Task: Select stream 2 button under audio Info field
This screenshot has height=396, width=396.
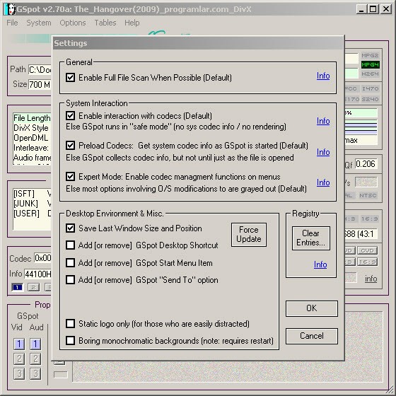Action: [34, 287]
